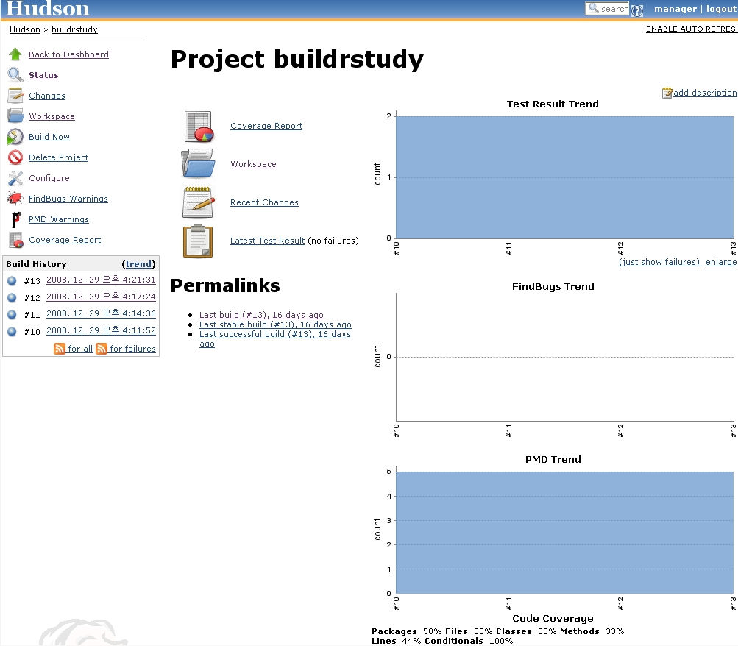The height and width of the screenshot is (646, 738).
Task: Click the red bug FindBugs Warnings icon
Action: point(15,199)
